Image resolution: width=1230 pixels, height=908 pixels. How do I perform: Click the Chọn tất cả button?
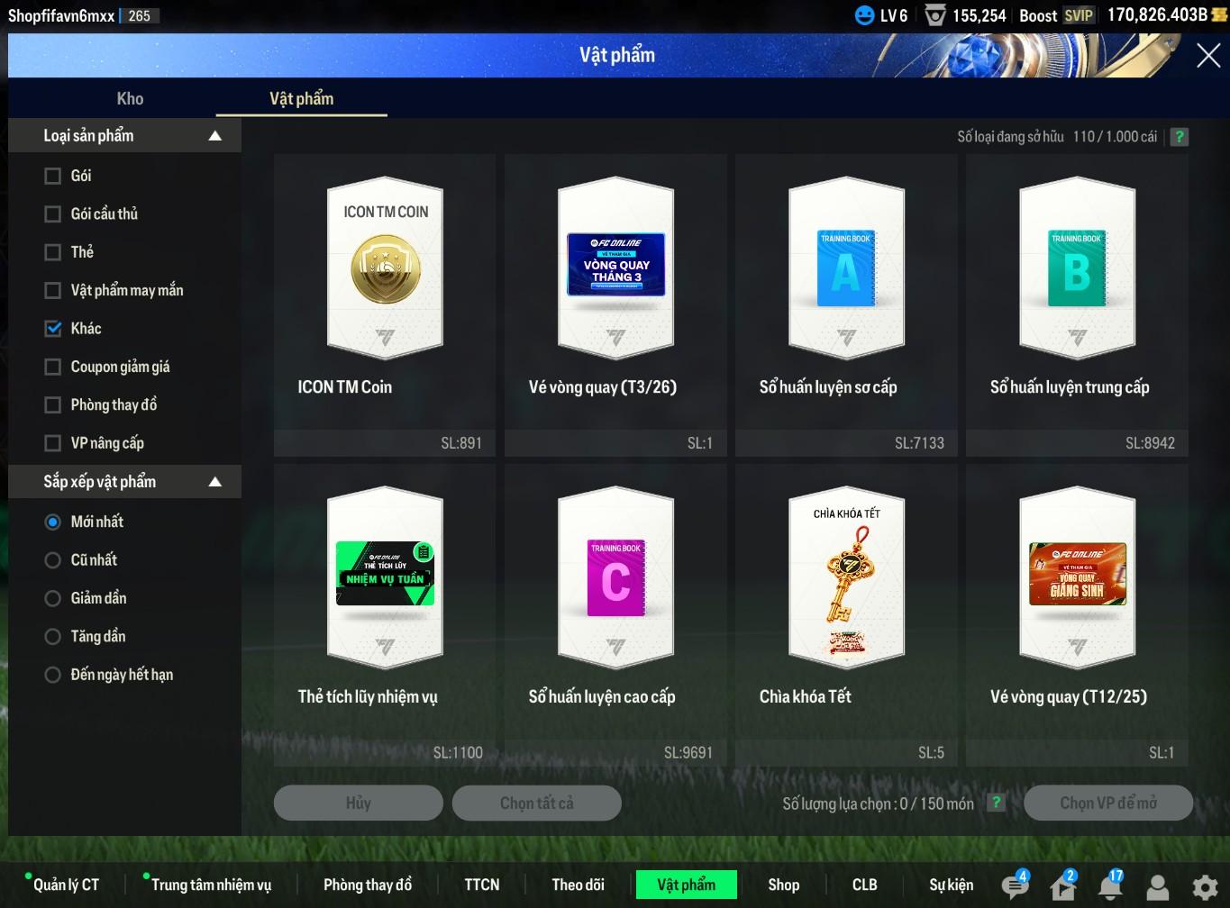536,803
